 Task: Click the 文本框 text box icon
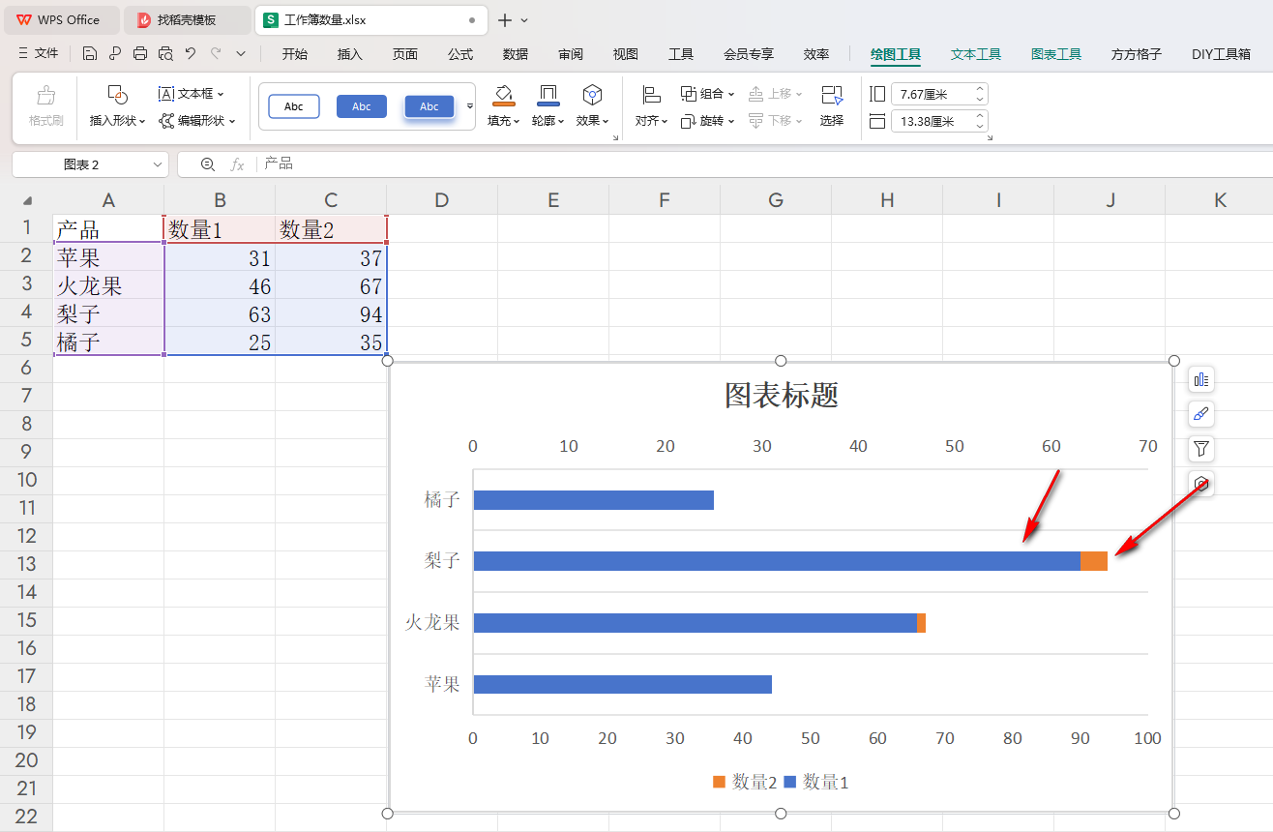click(x=166, y=94)
